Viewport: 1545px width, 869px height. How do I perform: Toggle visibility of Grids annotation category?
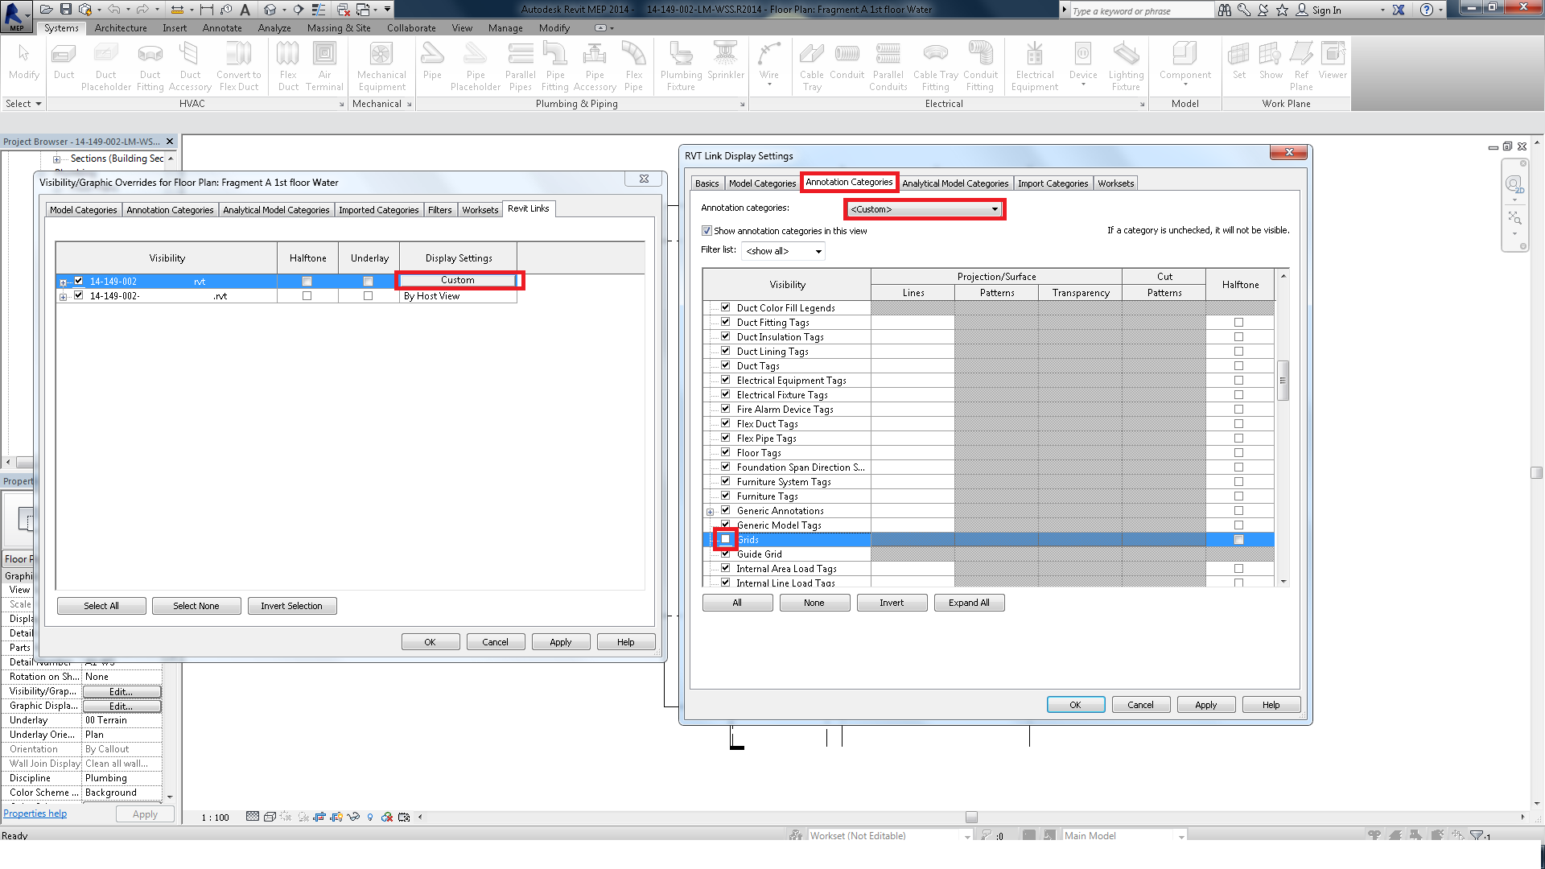tap(725, 539)
